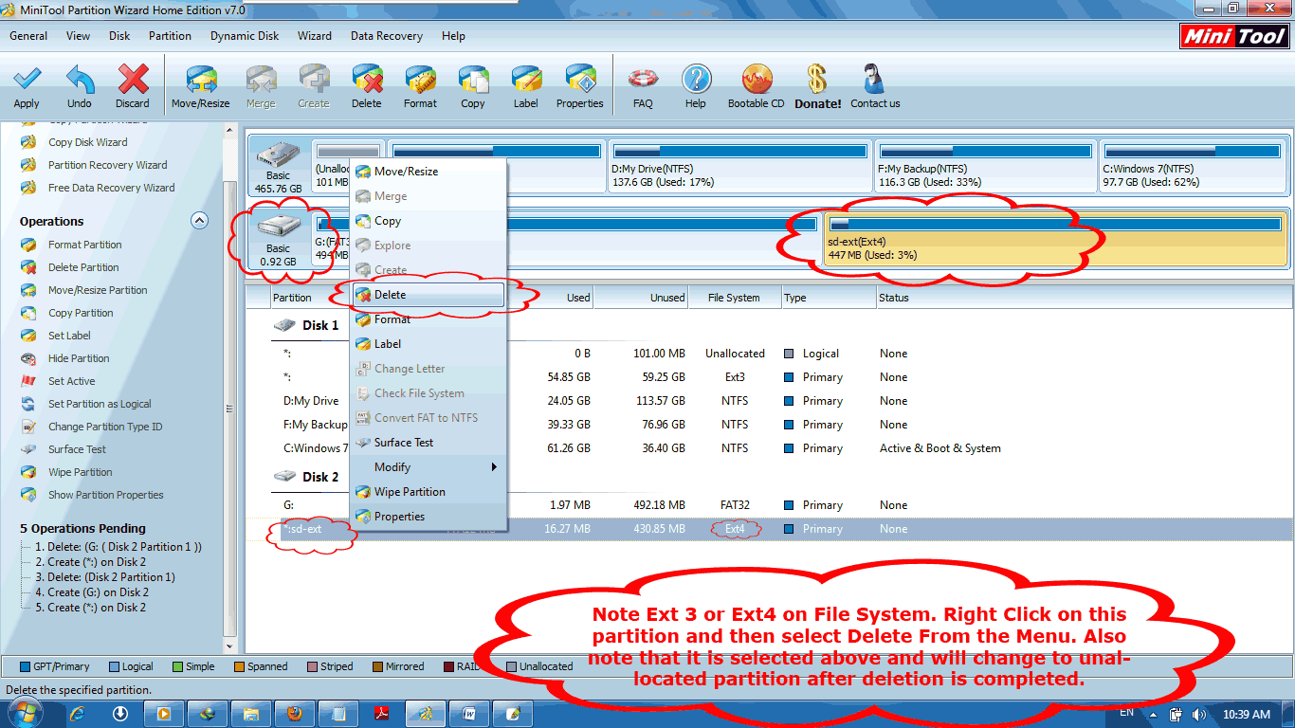Image resolution: width=1295 pixels, height=728 pixels.
Task: Click Delete Partition in Operations panel
Action: pyautogui.click(x=83, y=267)
